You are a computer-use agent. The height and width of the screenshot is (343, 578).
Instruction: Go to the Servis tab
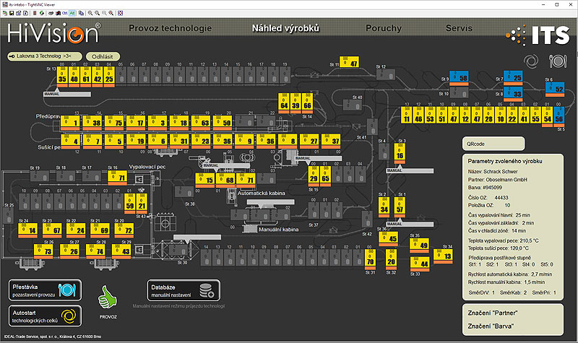coord(460,29)
